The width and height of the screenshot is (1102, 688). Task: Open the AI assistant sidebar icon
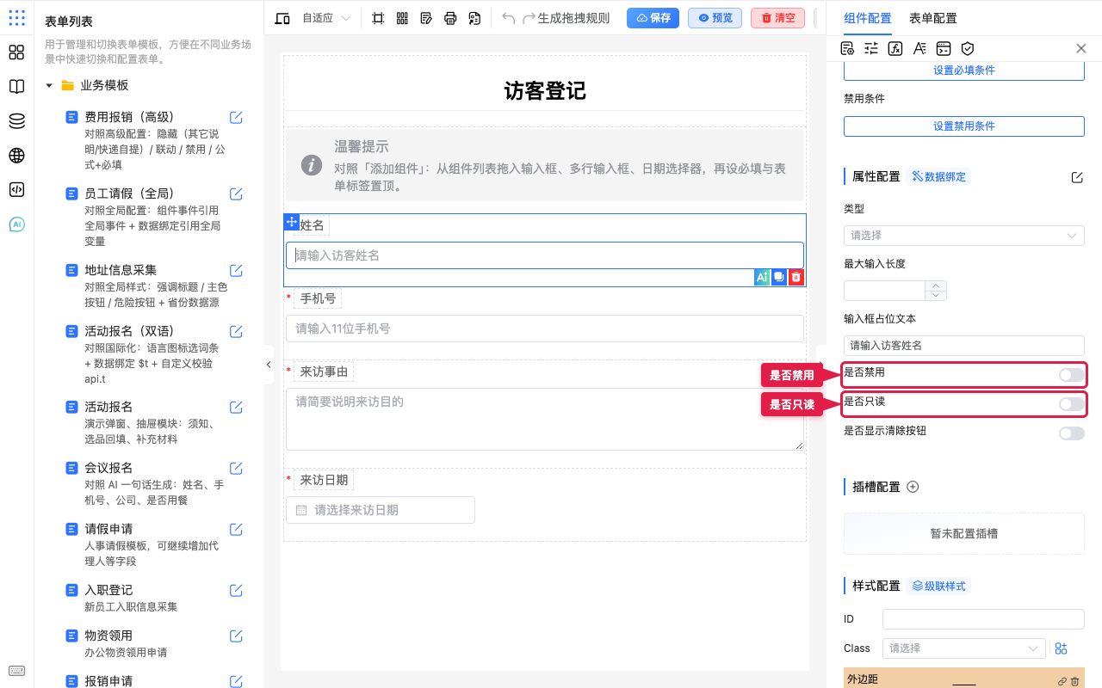pyautogui.click(x=16, y=224)
